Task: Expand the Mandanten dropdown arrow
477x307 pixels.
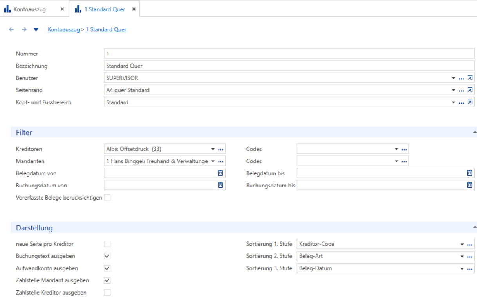Action: click(x=213, y=161)
